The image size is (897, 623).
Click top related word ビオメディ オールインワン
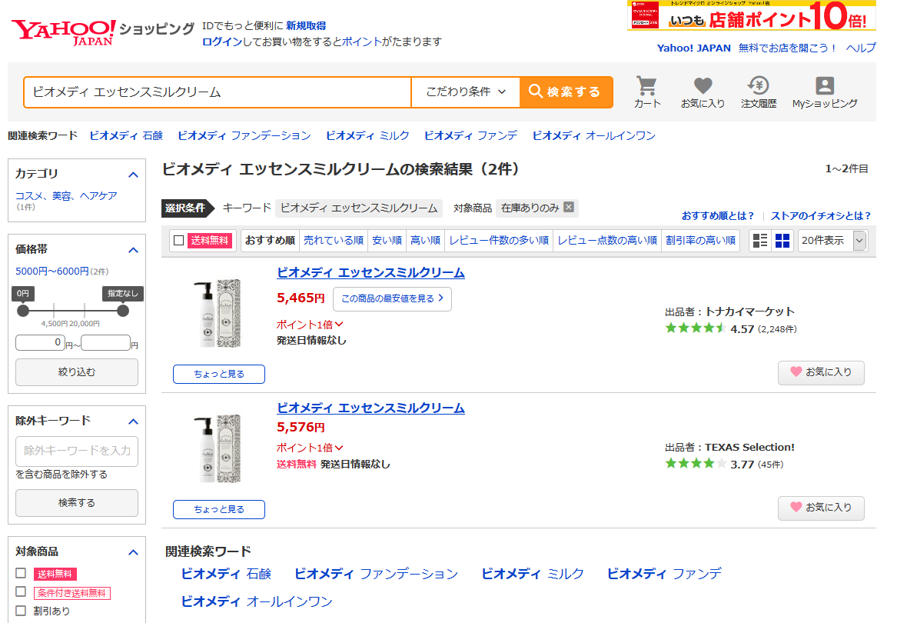click(x=594, y=135)
